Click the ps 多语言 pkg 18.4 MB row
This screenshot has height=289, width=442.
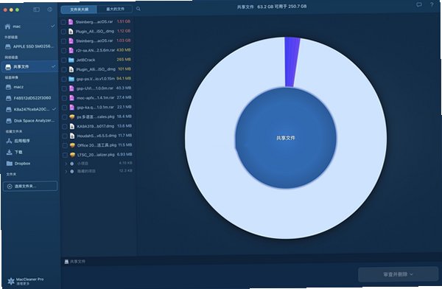[98, 116]
